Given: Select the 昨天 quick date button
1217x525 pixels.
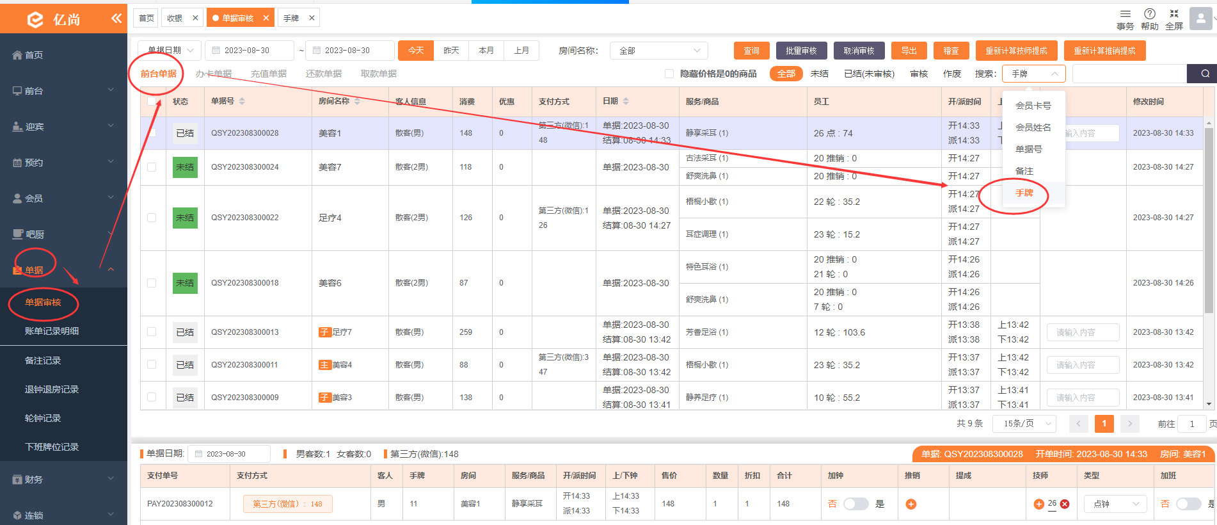Looking at the screenshot, I should 451,51.
